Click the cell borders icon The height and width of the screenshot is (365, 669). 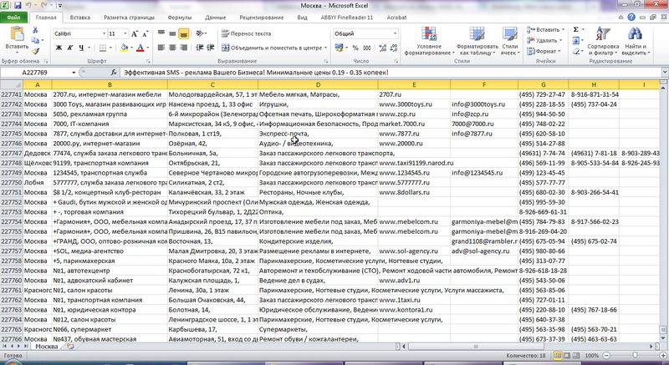tap(103, 48)
